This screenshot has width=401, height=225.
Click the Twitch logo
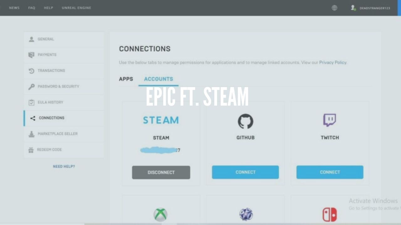click(330, 120)
